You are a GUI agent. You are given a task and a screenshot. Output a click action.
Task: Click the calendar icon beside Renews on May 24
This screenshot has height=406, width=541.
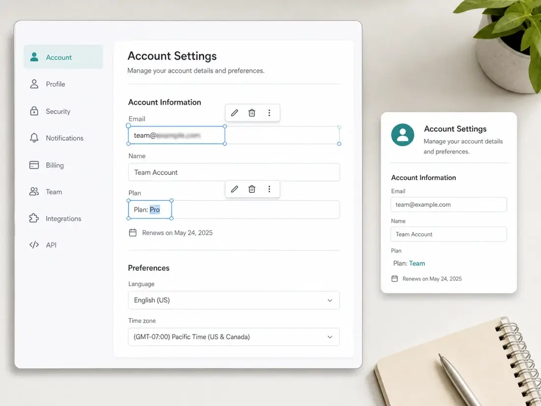tap(133, 233)
